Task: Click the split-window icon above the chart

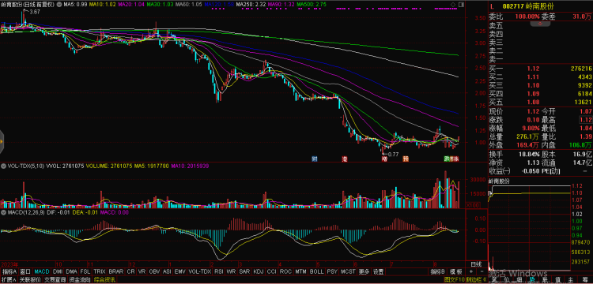Action: (461, 5)
